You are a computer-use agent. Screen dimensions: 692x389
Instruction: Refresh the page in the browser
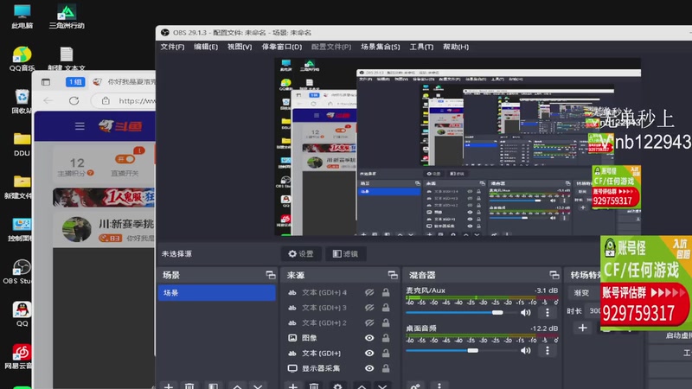click(74, 100)
